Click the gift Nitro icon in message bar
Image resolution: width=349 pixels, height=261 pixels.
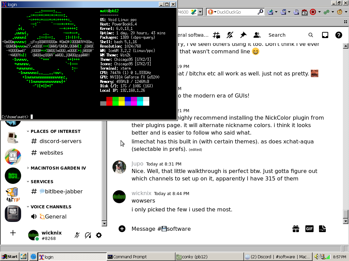(296, 229)
